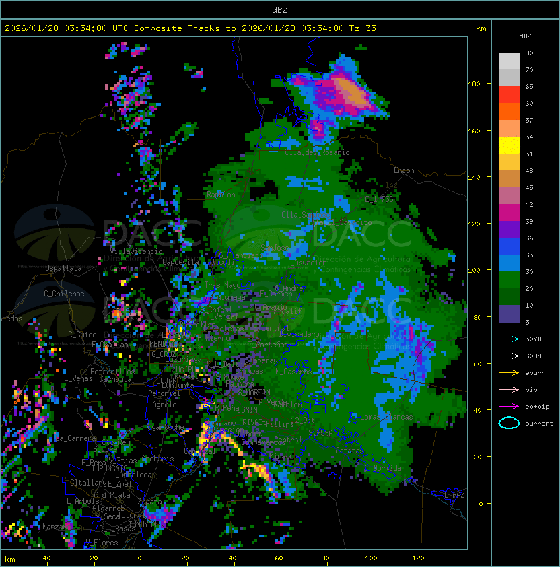Viewport: 560px width, 567px height.
Task: Click the 'TUPUNGATO' map label
Action: [x=108, y=469]
